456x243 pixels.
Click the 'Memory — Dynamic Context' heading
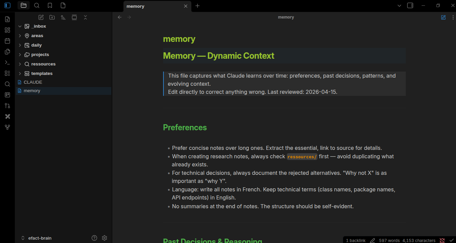[218, 56]
